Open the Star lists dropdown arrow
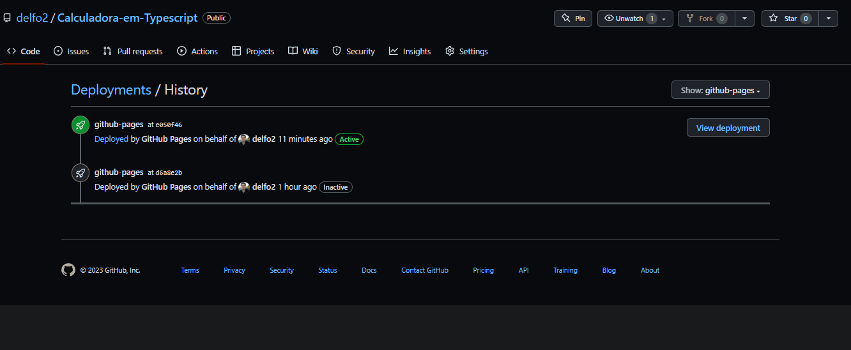This screenshot has height=350, width=851. (828, 19)
